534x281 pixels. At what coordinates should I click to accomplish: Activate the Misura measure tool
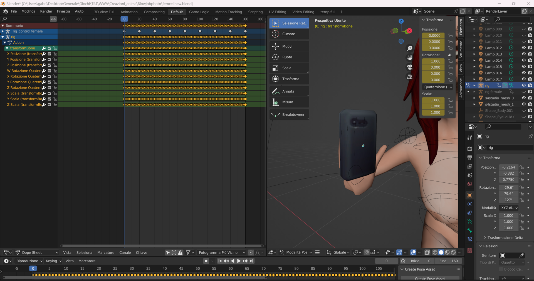tap(289, 102)
